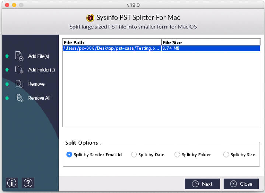
Task: Click the Remove file icon
Action: point(19,84)
